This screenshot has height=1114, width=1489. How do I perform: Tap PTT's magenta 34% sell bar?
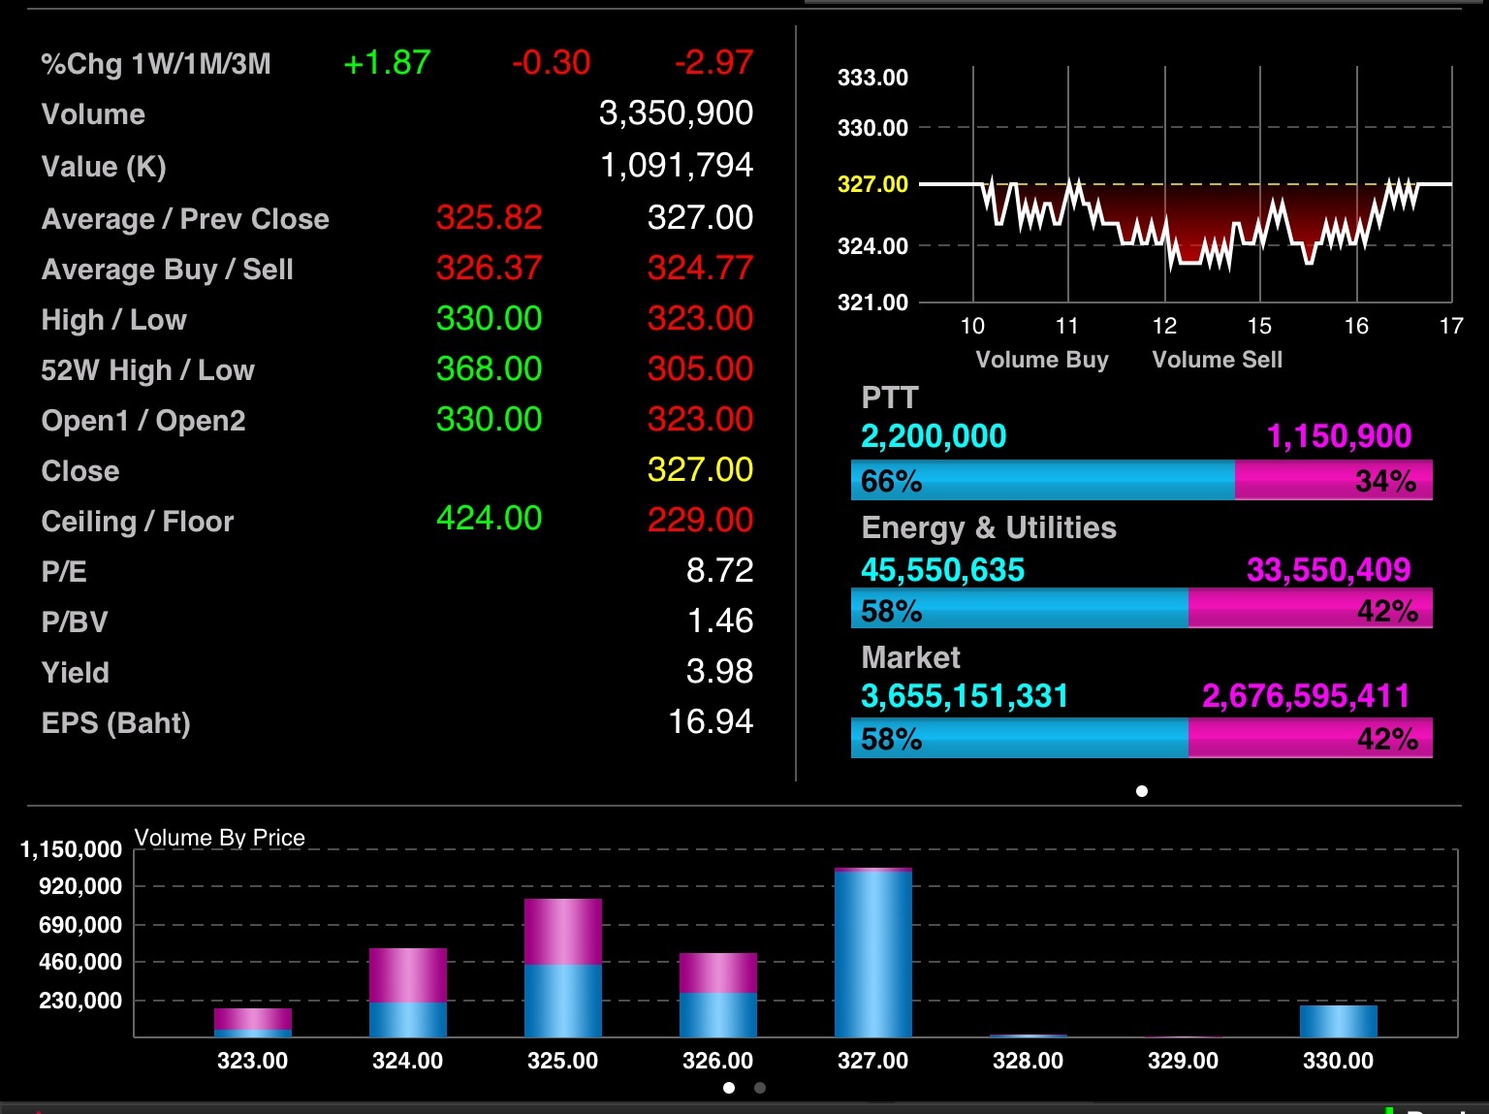pyautogui.click(x=1333, y=481)
